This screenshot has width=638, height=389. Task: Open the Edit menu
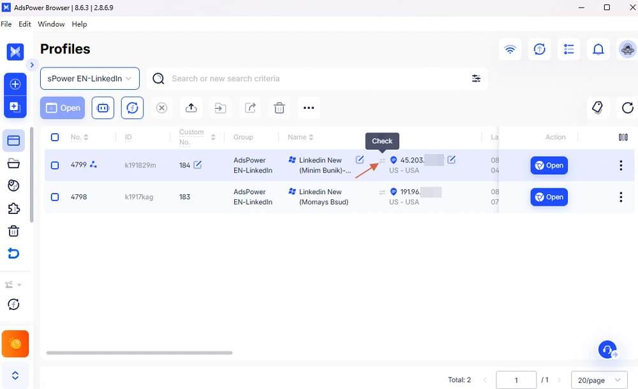(25, 24)
